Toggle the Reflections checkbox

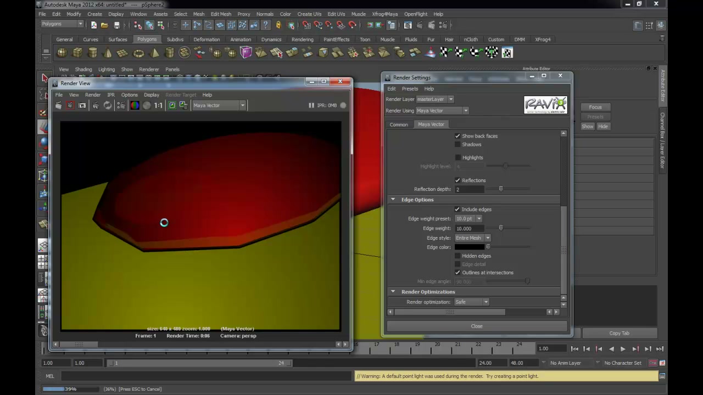[457, 180]
